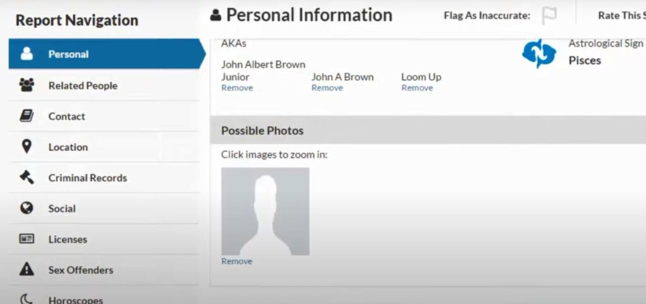Click the Flag As Inaccurate label
The height and width of the screenshot is (304, 646).
coord(487,16)
